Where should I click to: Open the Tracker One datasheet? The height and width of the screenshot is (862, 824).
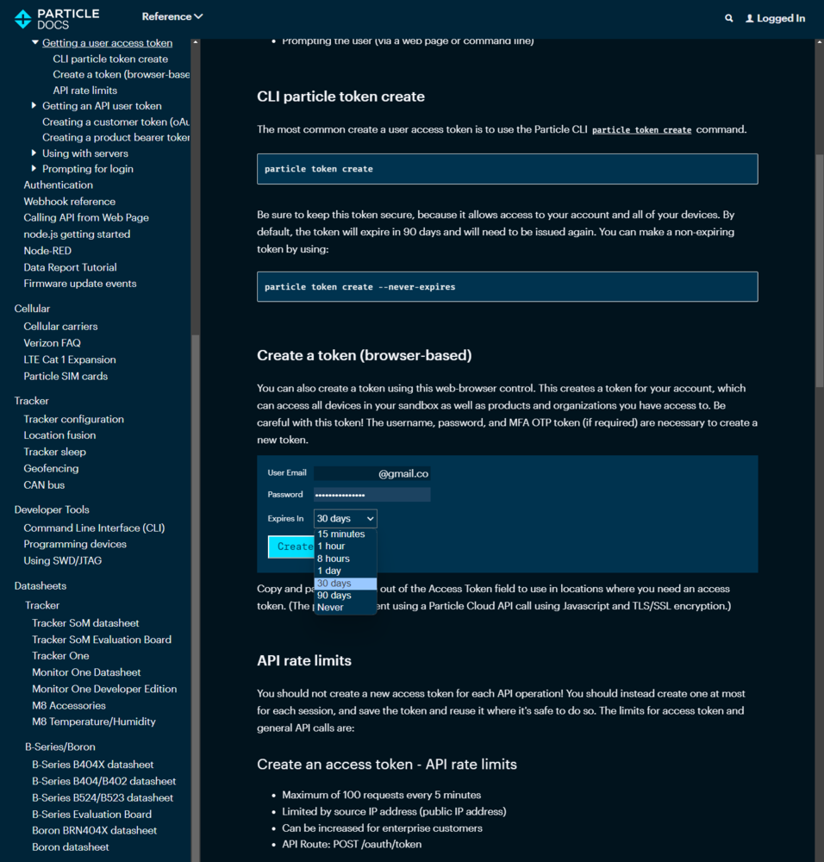coord(60,655)
